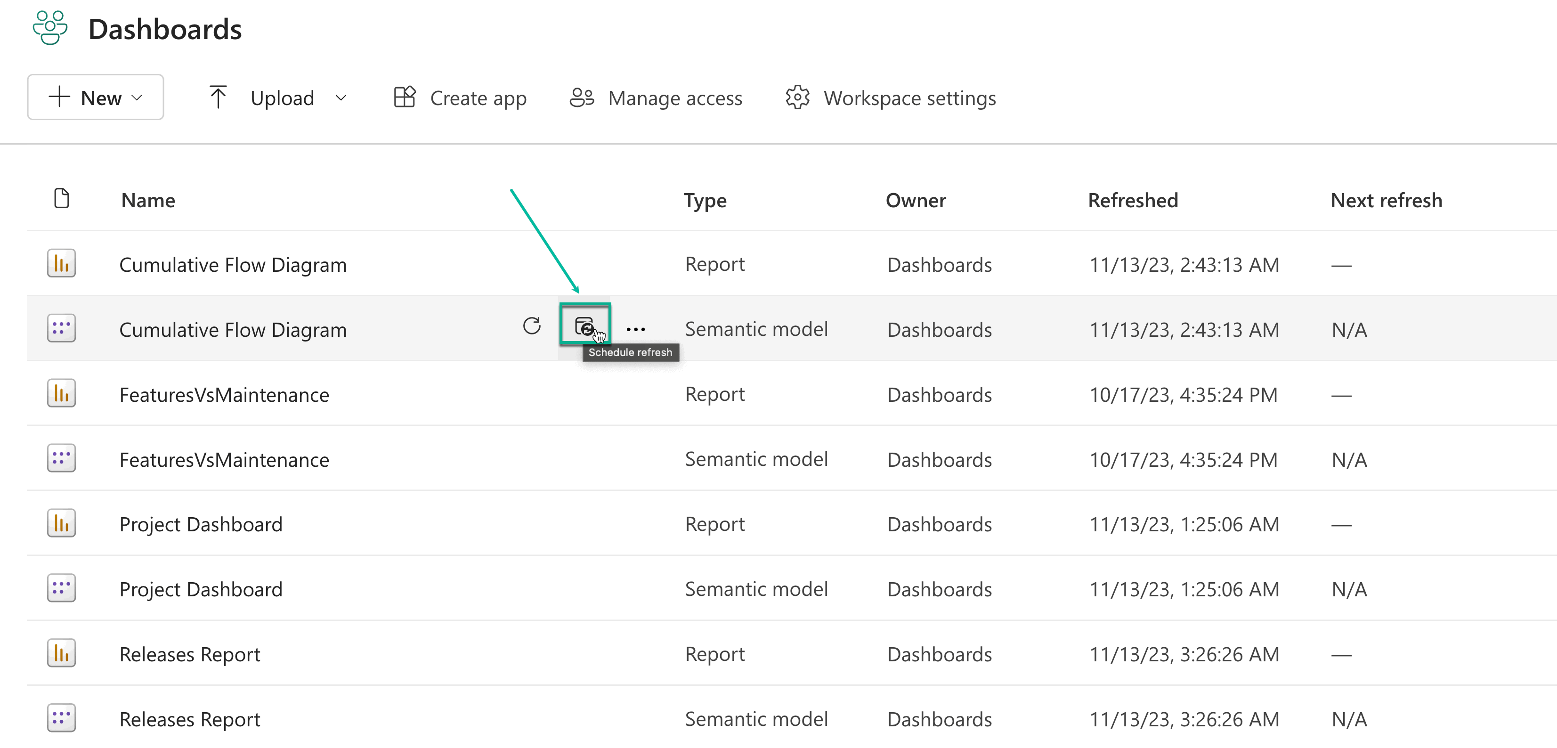Select the Name column header
Viewport: 1557px width, 748px height.
coord(147,200)
